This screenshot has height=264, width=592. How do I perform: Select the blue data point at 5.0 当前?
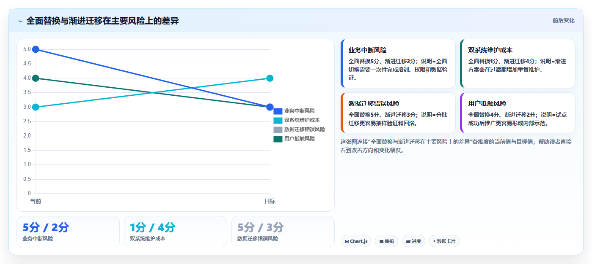(36, 49)
